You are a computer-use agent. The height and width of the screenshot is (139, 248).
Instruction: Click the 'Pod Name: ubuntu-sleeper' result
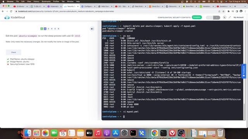(22, 59)
